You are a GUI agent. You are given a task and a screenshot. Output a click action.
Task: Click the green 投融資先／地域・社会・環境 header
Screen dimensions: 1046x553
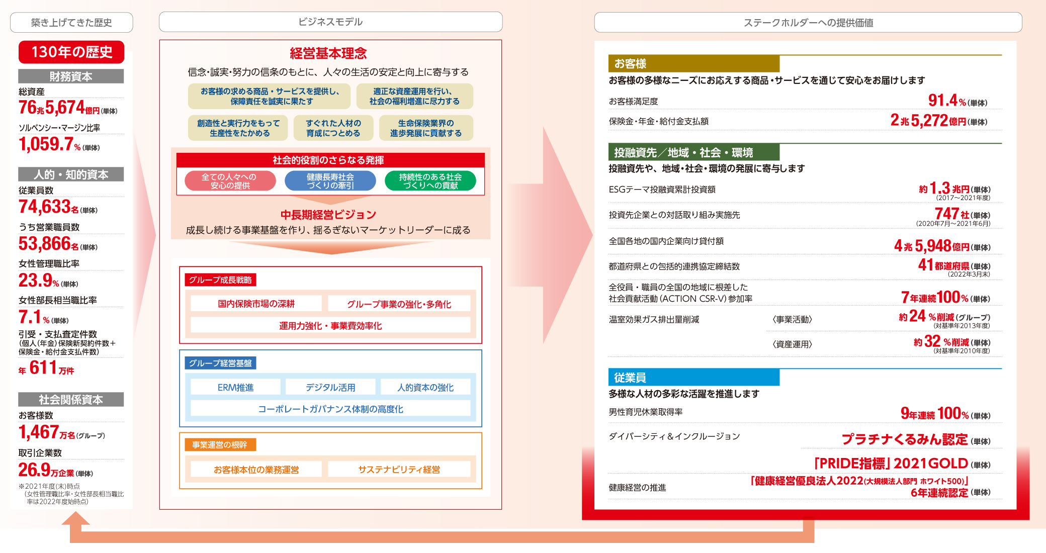pos(694,152)
